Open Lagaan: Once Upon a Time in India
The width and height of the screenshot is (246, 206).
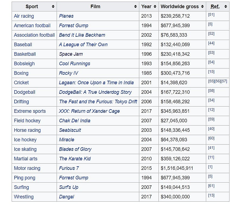(x=96, y=83)
